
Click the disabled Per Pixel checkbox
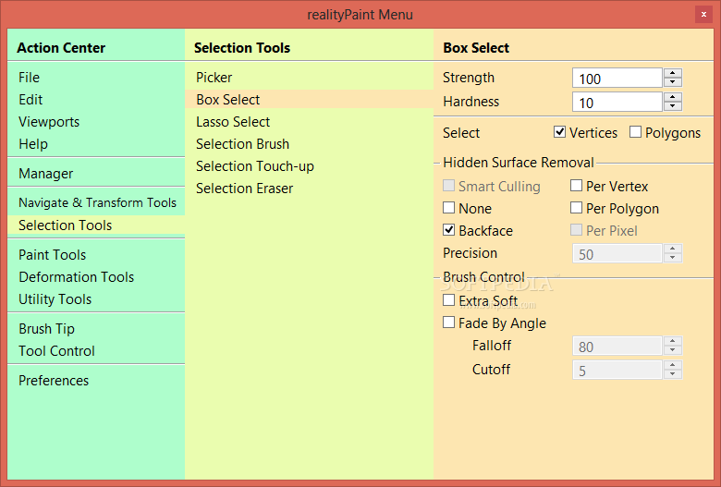(576, 229)
